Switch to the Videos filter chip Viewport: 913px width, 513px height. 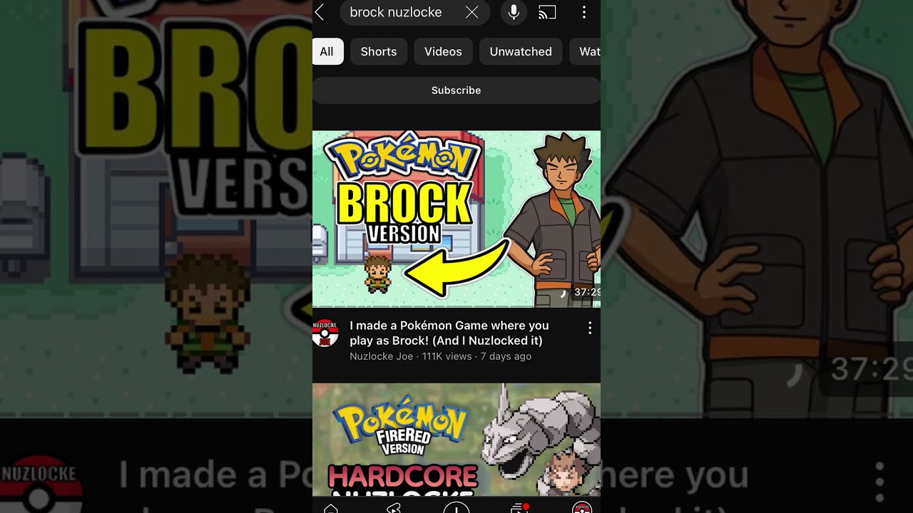pos(443,51)
